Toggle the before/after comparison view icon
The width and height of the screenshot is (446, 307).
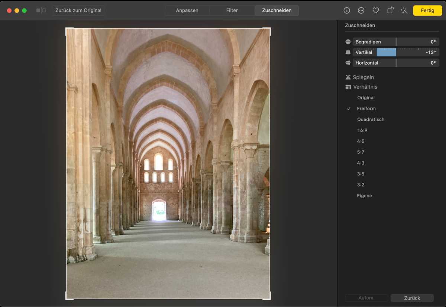click(x=41, y=10)
